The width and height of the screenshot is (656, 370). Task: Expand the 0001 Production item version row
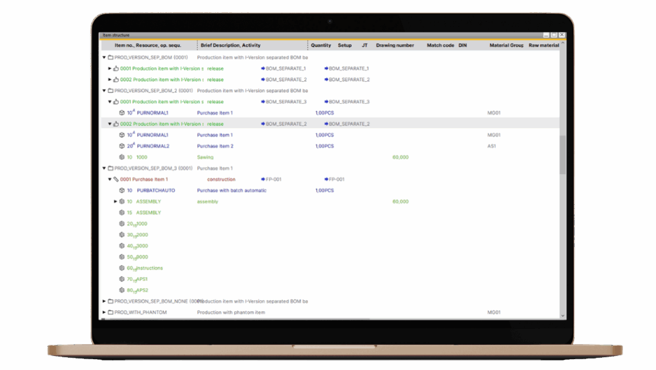(x=109, y=68)
